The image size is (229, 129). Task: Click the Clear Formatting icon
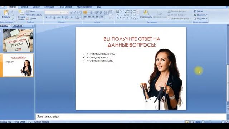click(79, 13)
